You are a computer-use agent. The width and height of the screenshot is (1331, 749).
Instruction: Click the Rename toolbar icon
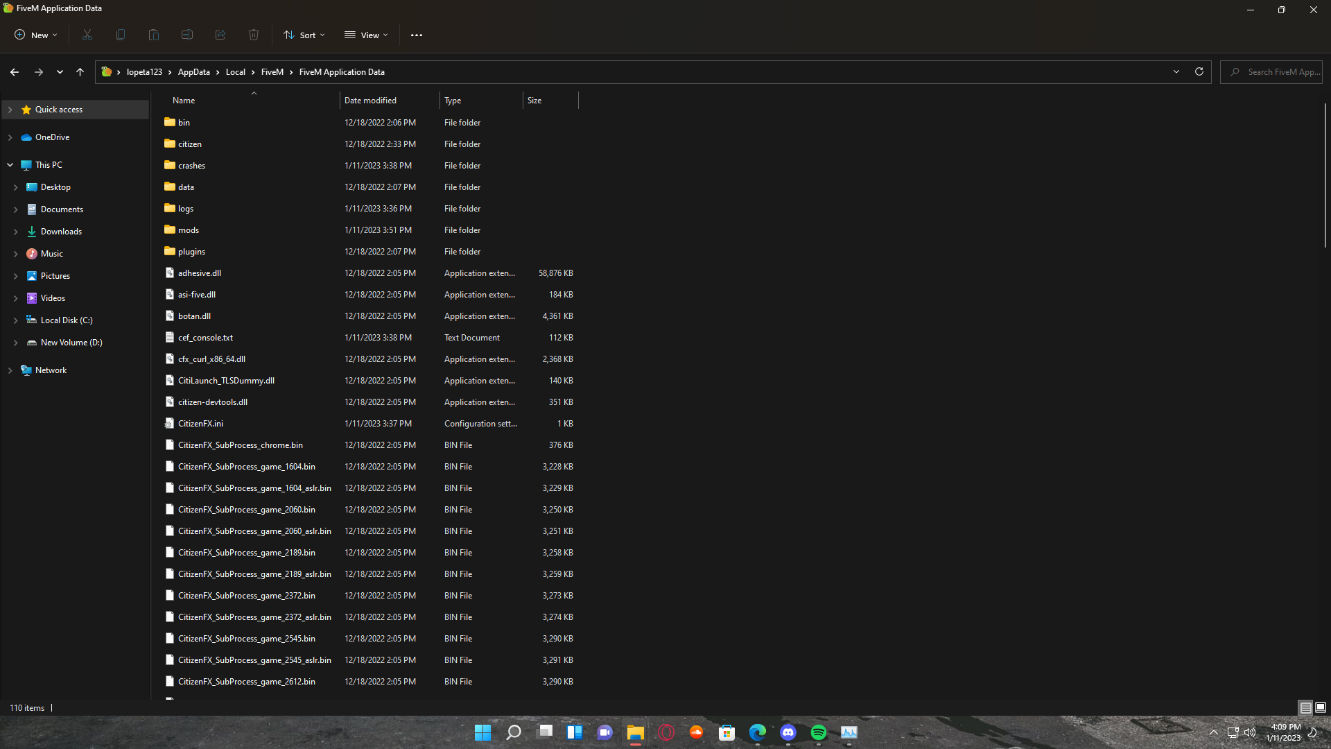click(187, 35)
